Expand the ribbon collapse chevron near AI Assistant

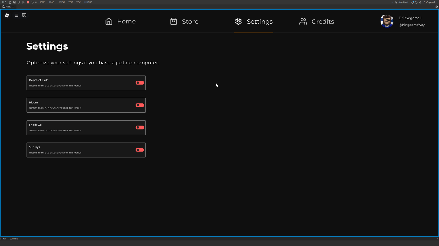pyautogui.click(x=392, y=2)
